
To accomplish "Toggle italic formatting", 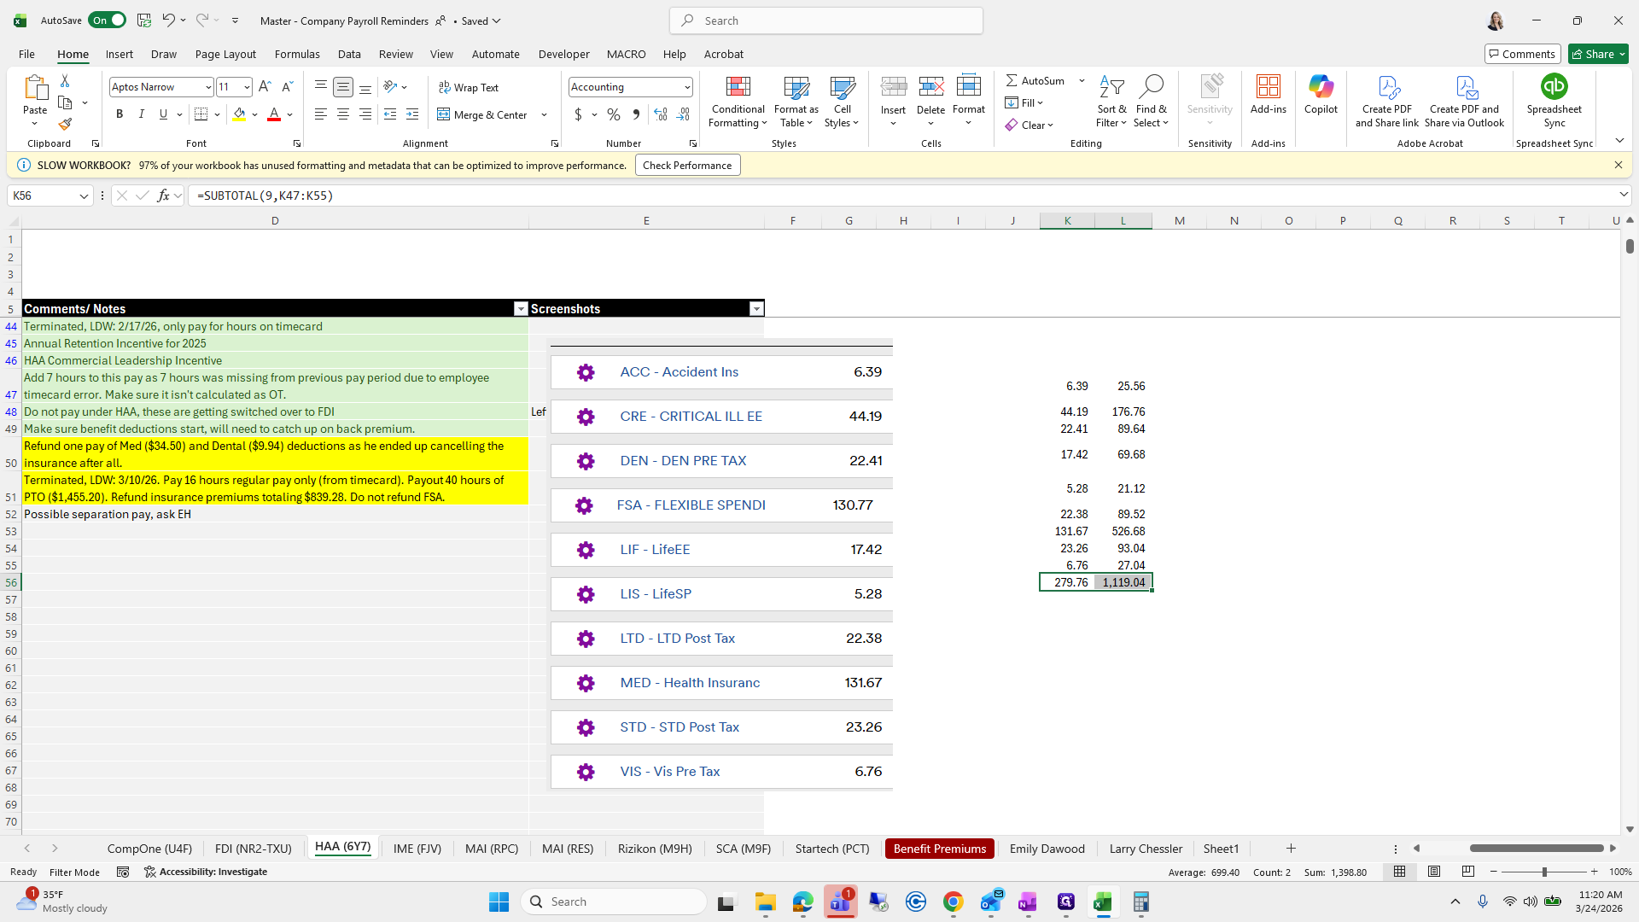I will (x=142, y=114).
